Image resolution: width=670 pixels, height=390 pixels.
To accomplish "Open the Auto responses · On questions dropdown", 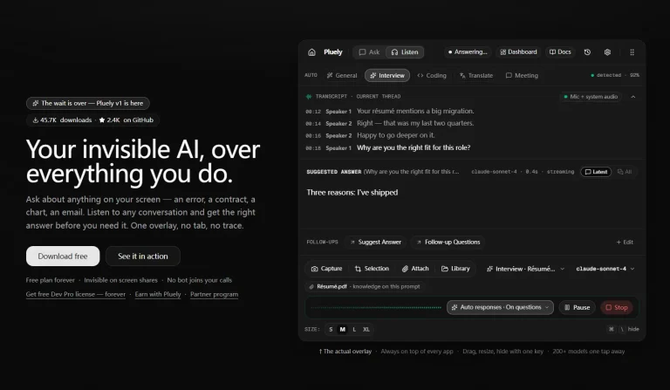I will pyautogui.click(x=501, y=308).
